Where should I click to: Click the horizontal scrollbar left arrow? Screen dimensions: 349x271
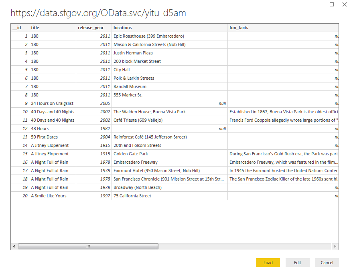pos(14,246)
